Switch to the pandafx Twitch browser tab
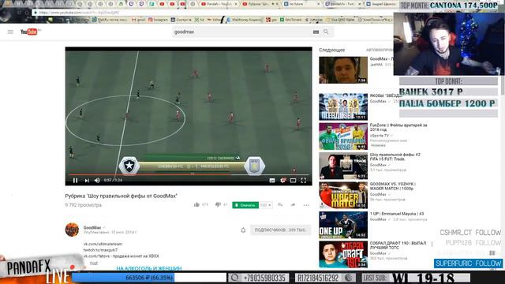505x284 pixels. click(x=342, y=4)
